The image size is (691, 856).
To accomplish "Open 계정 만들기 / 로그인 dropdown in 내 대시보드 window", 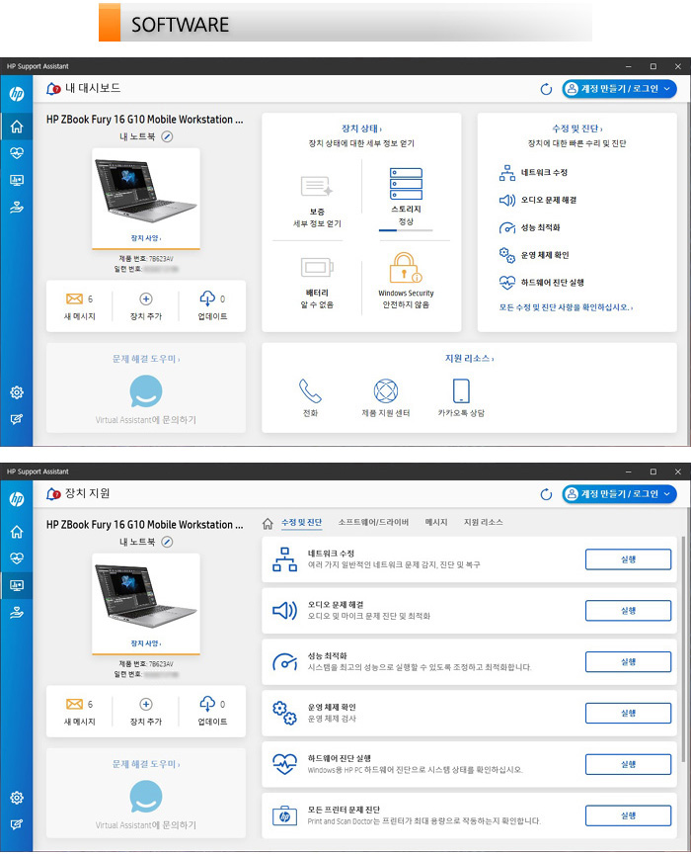I will [x=620, y=89].
